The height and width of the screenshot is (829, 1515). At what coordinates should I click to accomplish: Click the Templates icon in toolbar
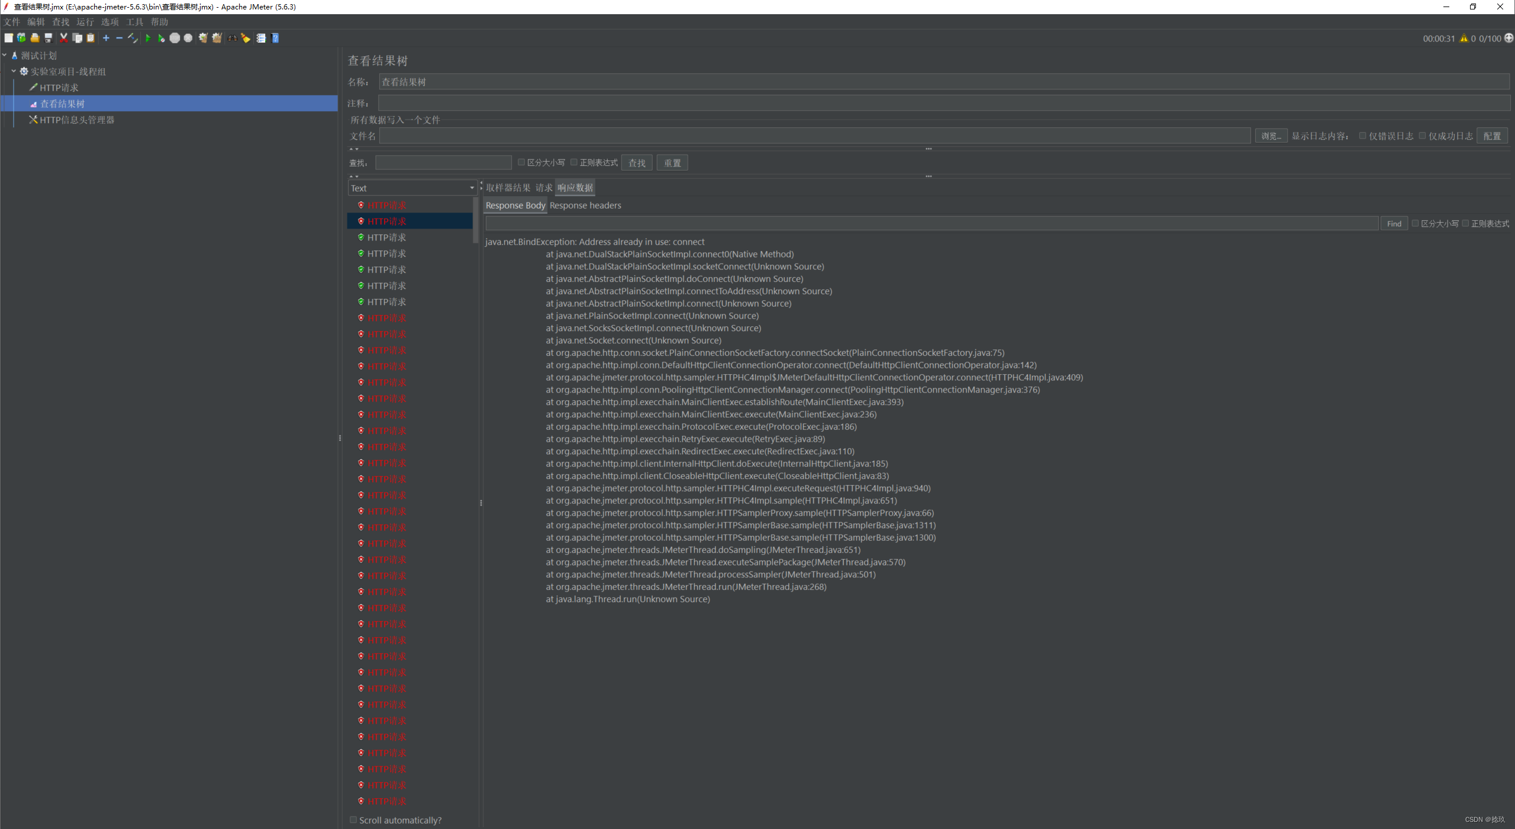[21, 38]
